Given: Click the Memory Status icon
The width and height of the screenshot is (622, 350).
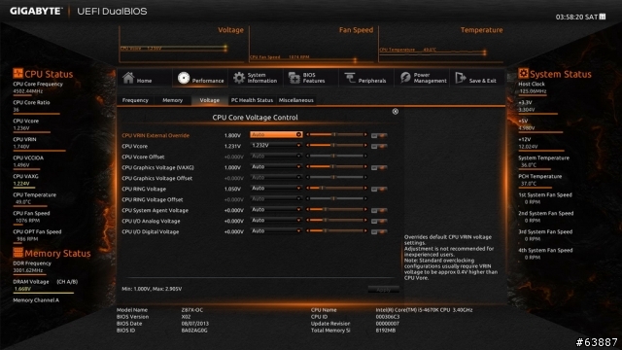Looking at the screenshot, I should point(17,253).
